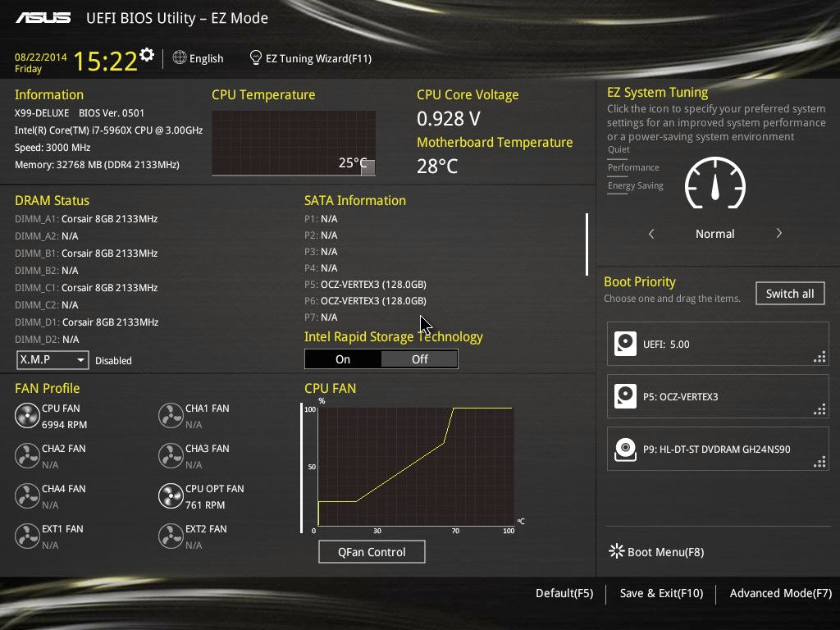Select previous EZ System Tuning mode arrow

click(651, 234)
